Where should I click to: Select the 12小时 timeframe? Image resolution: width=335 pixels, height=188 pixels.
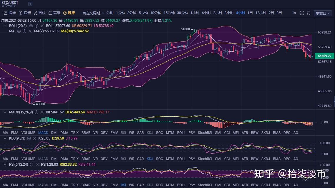tap(261, 13)
